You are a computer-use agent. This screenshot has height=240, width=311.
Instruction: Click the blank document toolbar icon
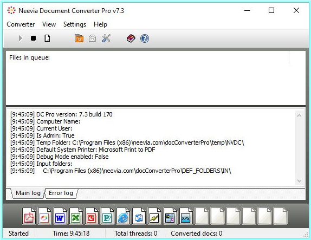[x=47, y=38]
